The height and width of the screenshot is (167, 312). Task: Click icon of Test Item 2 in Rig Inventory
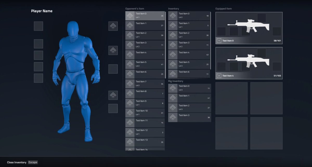173,108
